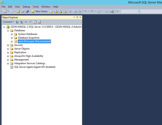Select SQL Server Agent node
This screenshot has height=125, width=162.
35,67
